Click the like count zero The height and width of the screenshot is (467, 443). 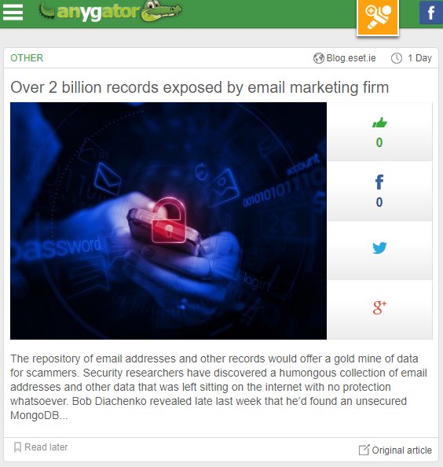379,142
